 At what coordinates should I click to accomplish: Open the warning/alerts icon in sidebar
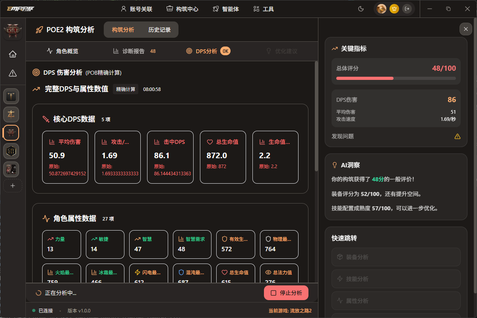click(12, 73)
